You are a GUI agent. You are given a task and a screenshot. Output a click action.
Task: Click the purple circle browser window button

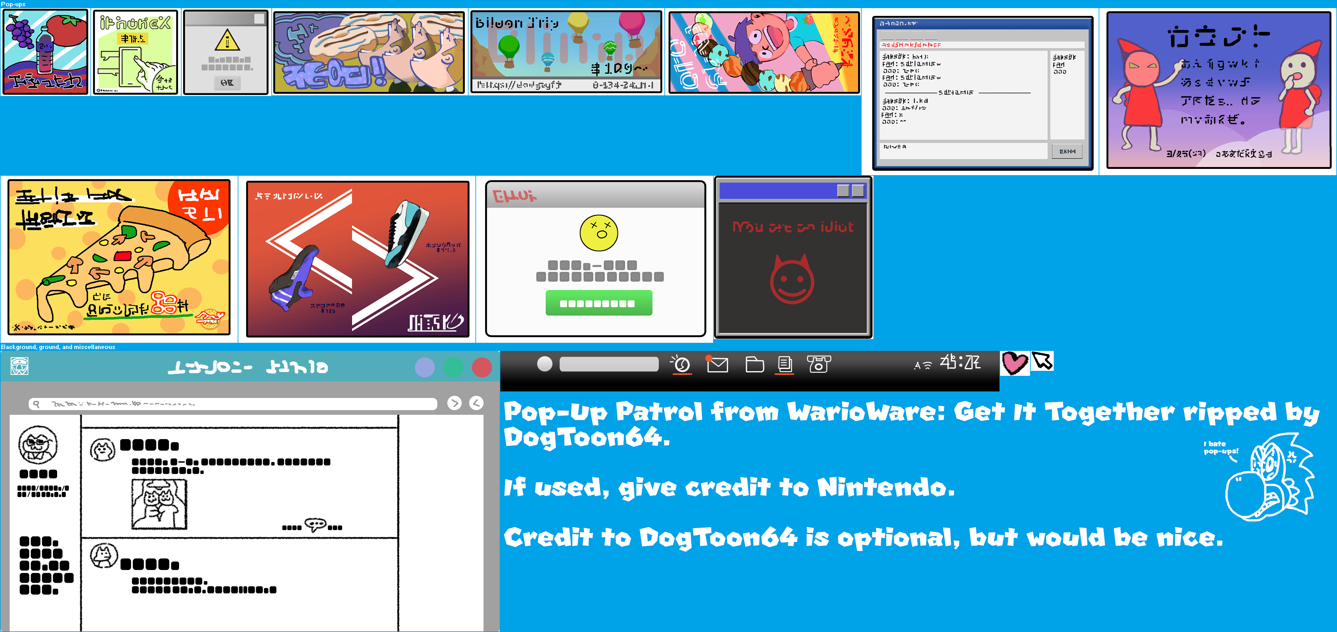coord(425,367)
